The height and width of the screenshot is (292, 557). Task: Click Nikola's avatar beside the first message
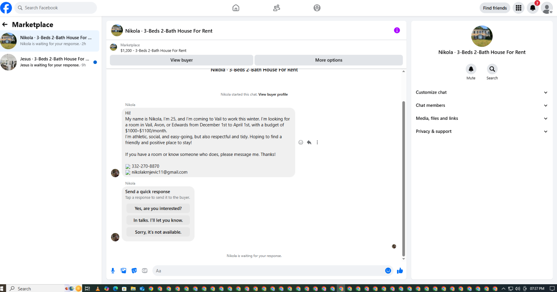click(115, 173)
